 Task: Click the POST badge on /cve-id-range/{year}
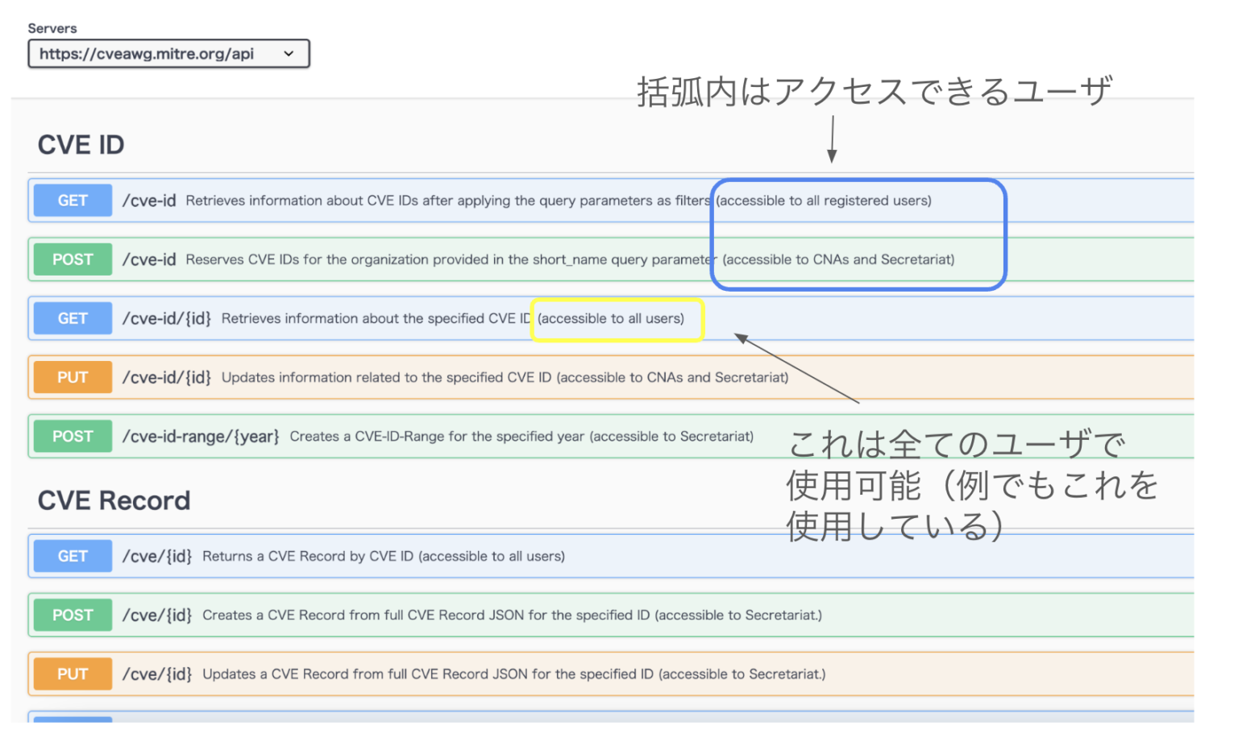pyautogui.click(x=72, y=436)
